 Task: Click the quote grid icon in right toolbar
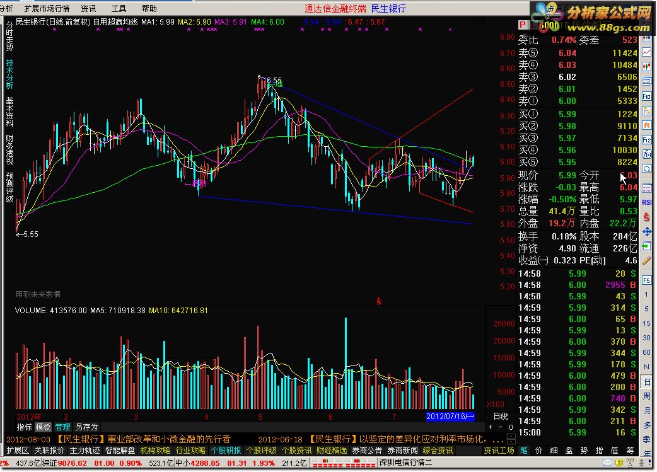(x=647, y=38)
